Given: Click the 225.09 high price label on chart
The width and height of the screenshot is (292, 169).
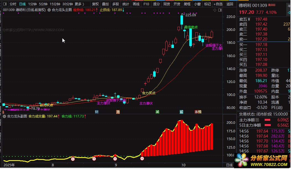Looking at the screenshot, I should (x=191, y=15).
